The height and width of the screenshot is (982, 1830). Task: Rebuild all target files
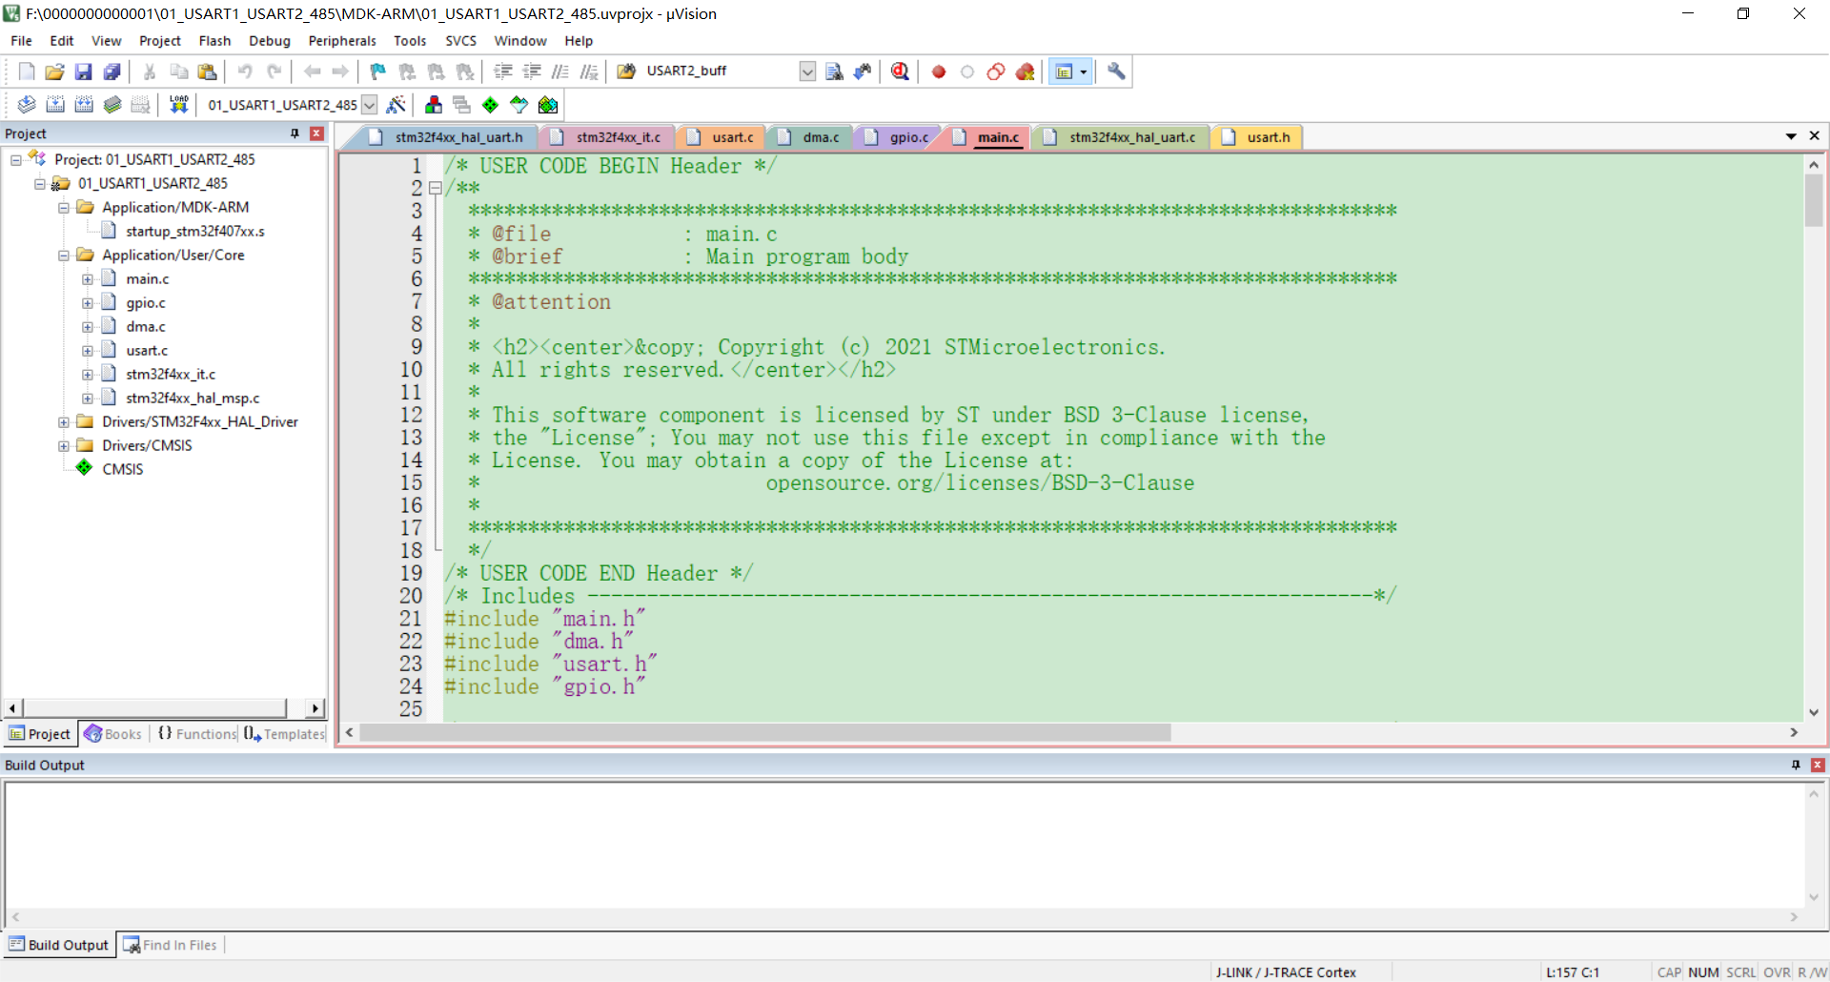[x=84, y=105]
